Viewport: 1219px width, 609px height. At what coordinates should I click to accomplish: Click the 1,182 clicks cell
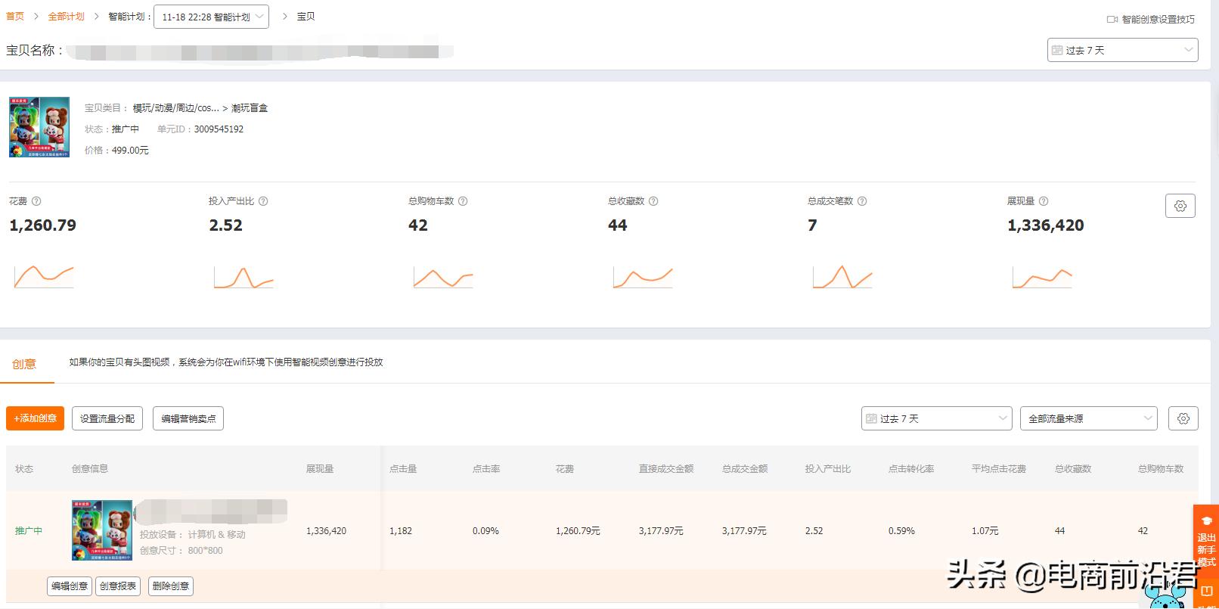coord(401,531)
